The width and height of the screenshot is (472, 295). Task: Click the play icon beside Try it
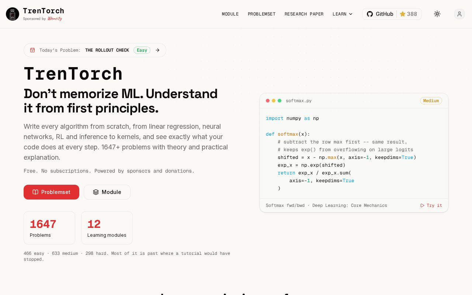point(422,205)
